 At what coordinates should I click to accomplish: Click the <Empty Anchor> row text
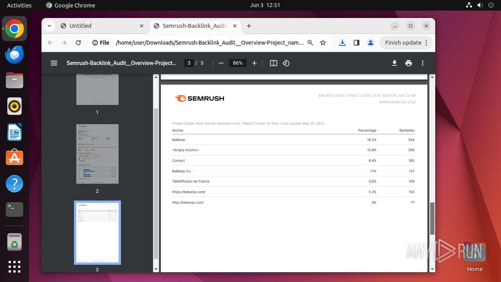coord(186,150)
